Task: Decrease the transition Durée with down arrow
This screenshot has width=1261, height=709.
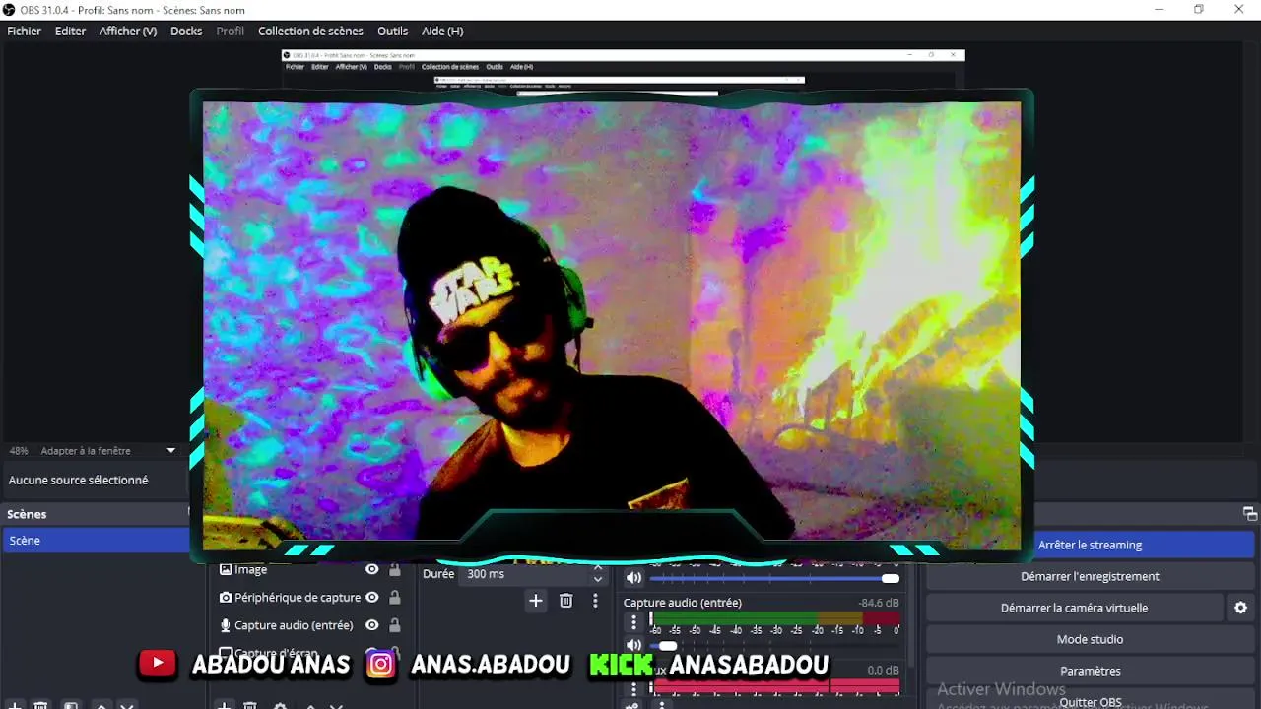Action: pos(597,579)
